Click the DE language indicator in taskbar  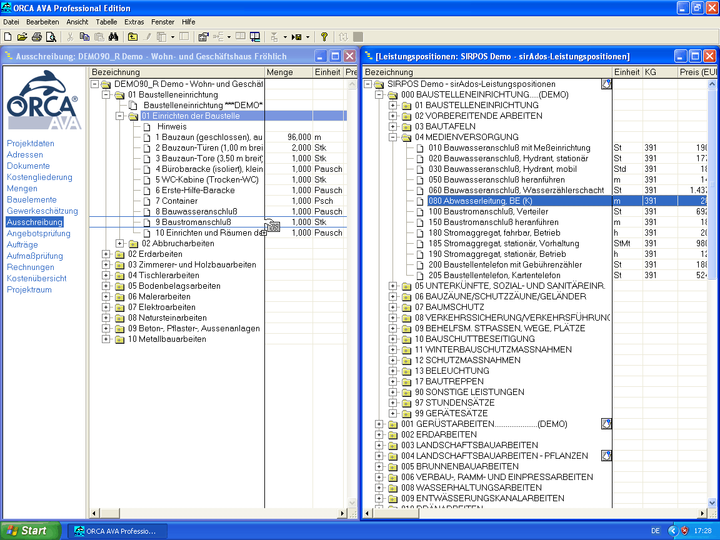tap(655, 531)
